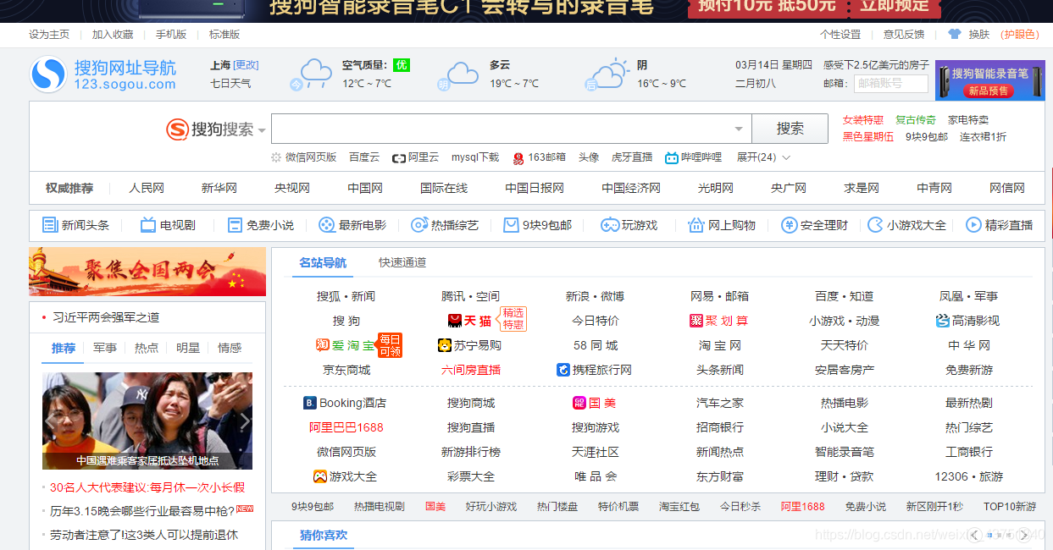Select the 军事 news tab
Screen dimensions: 1053x550
105,348
